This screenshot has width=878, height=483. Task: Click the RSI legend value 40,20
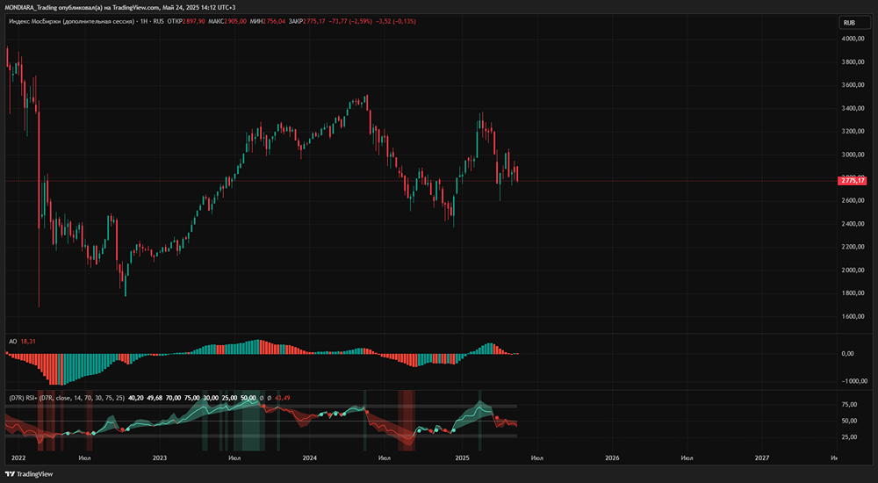coord(135,398)
